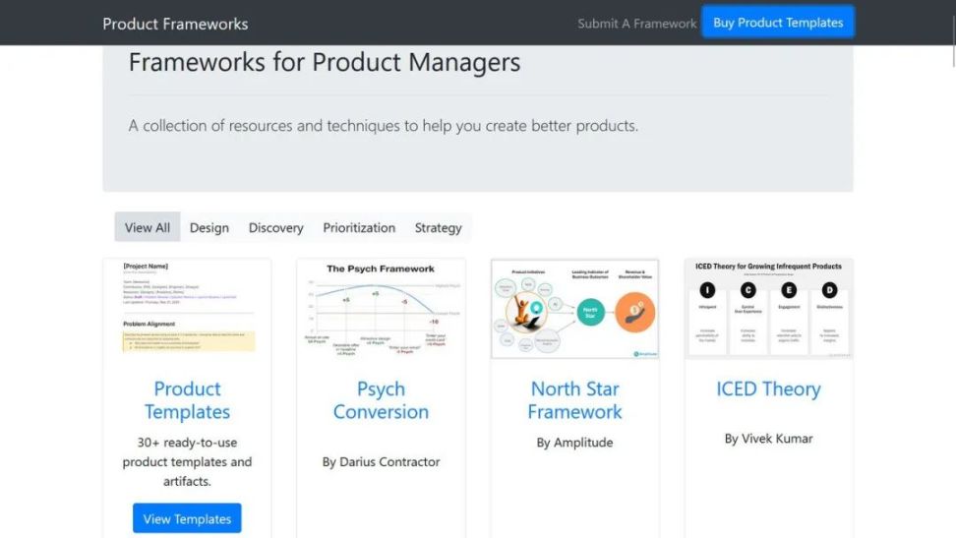Image resolution: width=956 pixels, height=538 pixels.
Task: Open the Psych Framework chart thumbnail
Action: [381, 307]
